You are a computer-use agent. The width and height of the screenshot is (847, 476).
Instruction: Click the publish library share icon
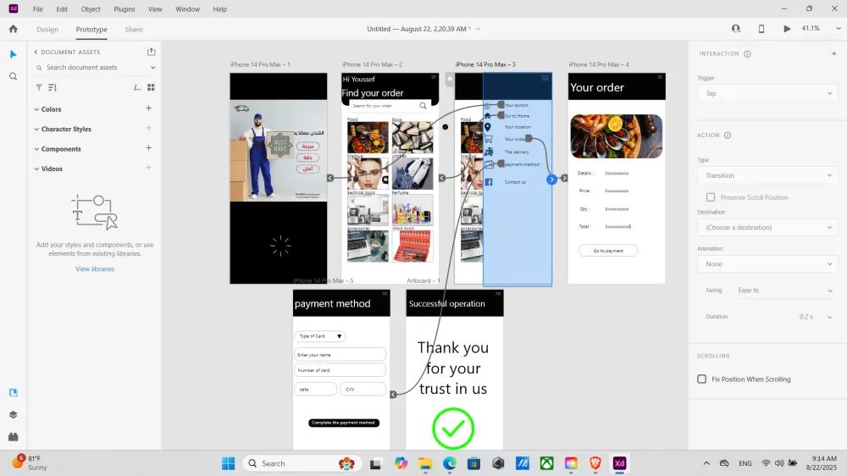point(152,52)
